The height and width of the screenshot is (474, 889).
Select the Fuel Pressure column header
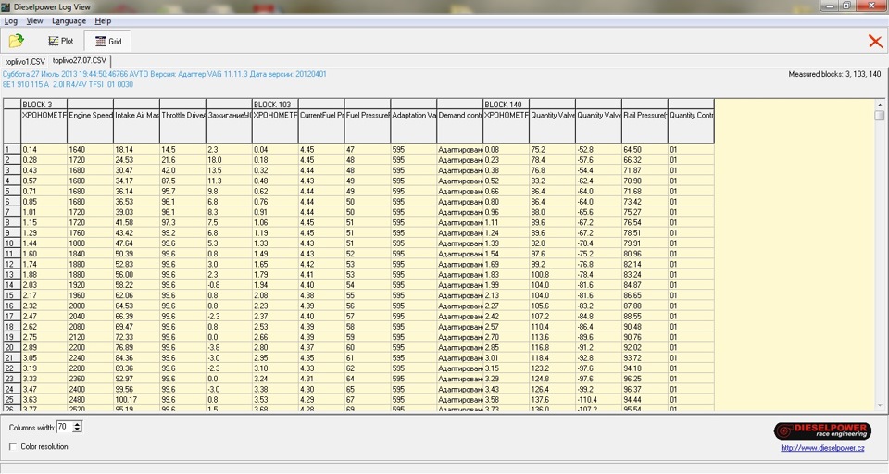[368, 126]
